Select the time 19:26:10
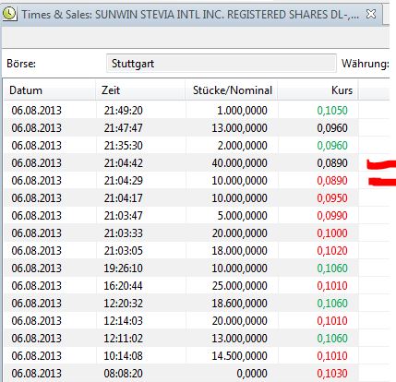 [x=124, y=269]
